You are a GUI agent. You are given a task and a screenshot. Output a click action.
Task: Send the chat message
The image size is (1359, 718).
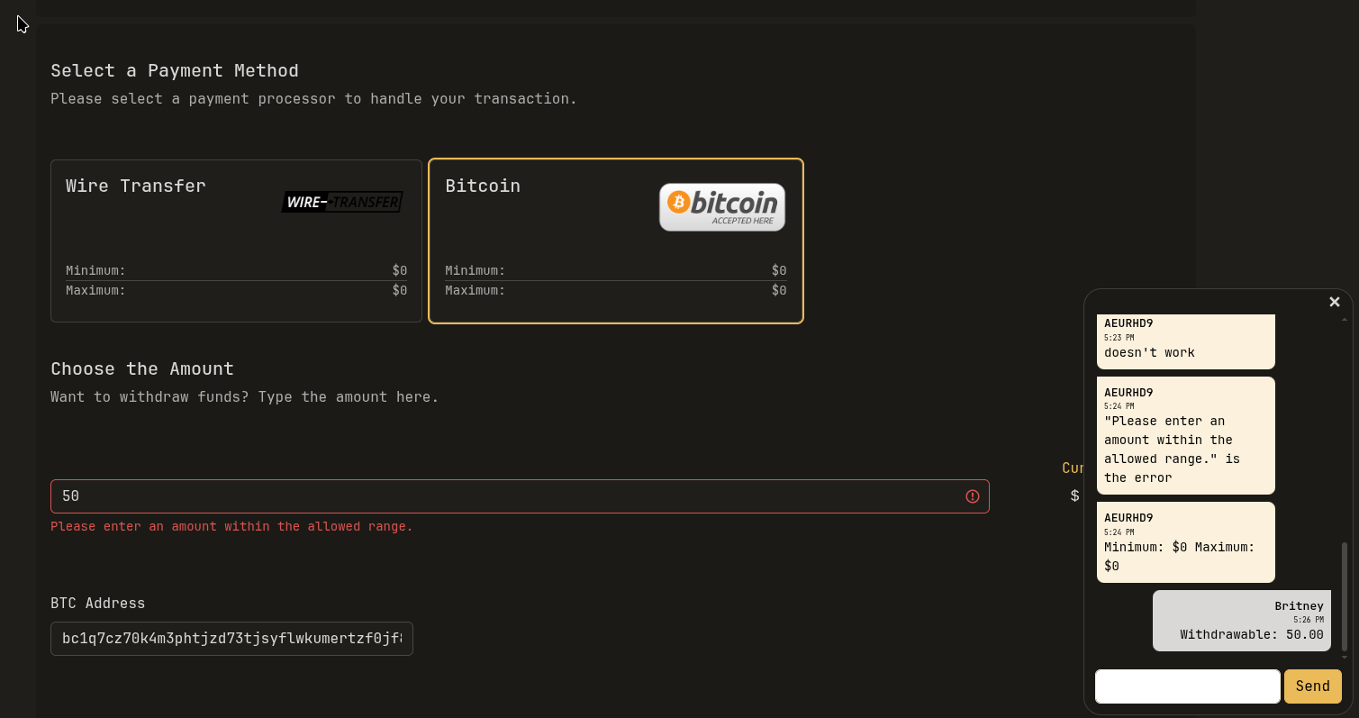click(x=1313, y=686)
